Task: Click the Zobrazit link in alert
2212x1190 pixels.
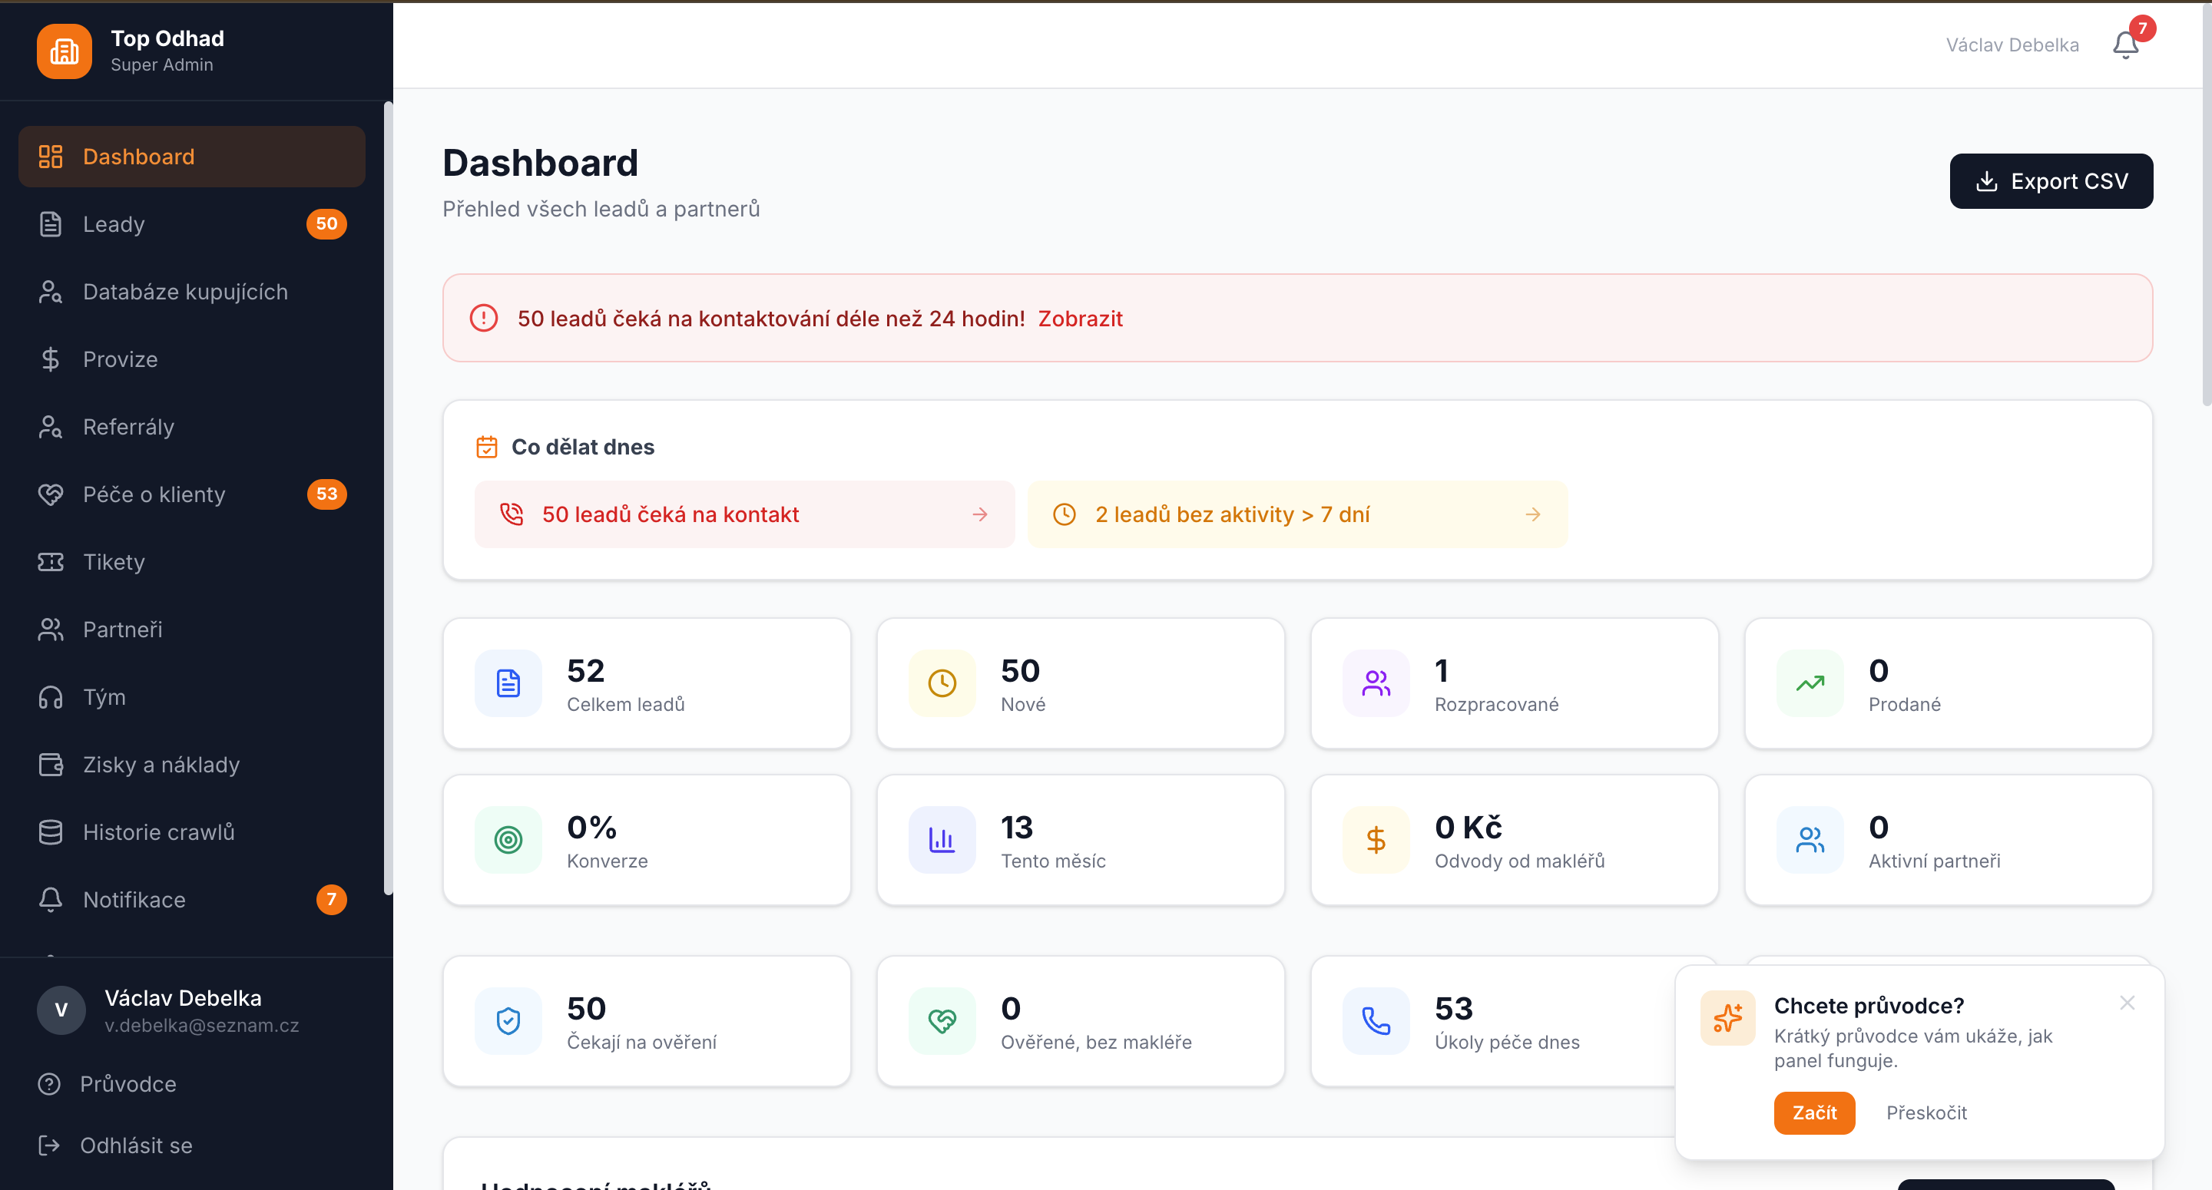Action: [1079, 319]
